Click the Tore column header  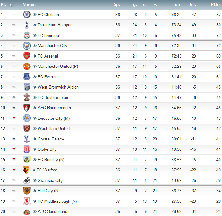[x=177, y=5]
